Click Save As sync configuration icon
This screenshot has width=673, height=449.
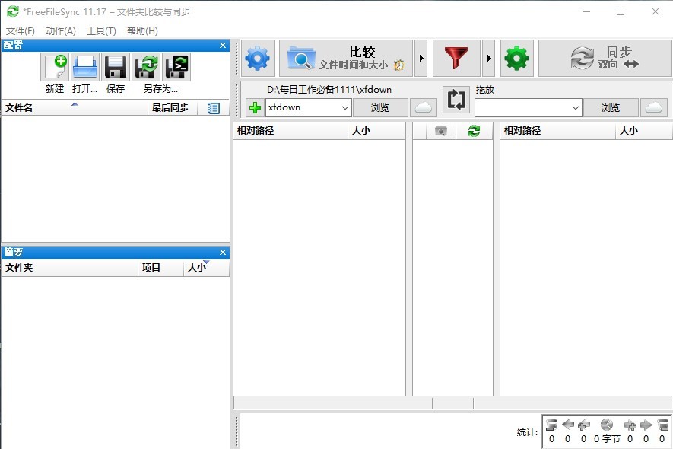tap(146, 67)
